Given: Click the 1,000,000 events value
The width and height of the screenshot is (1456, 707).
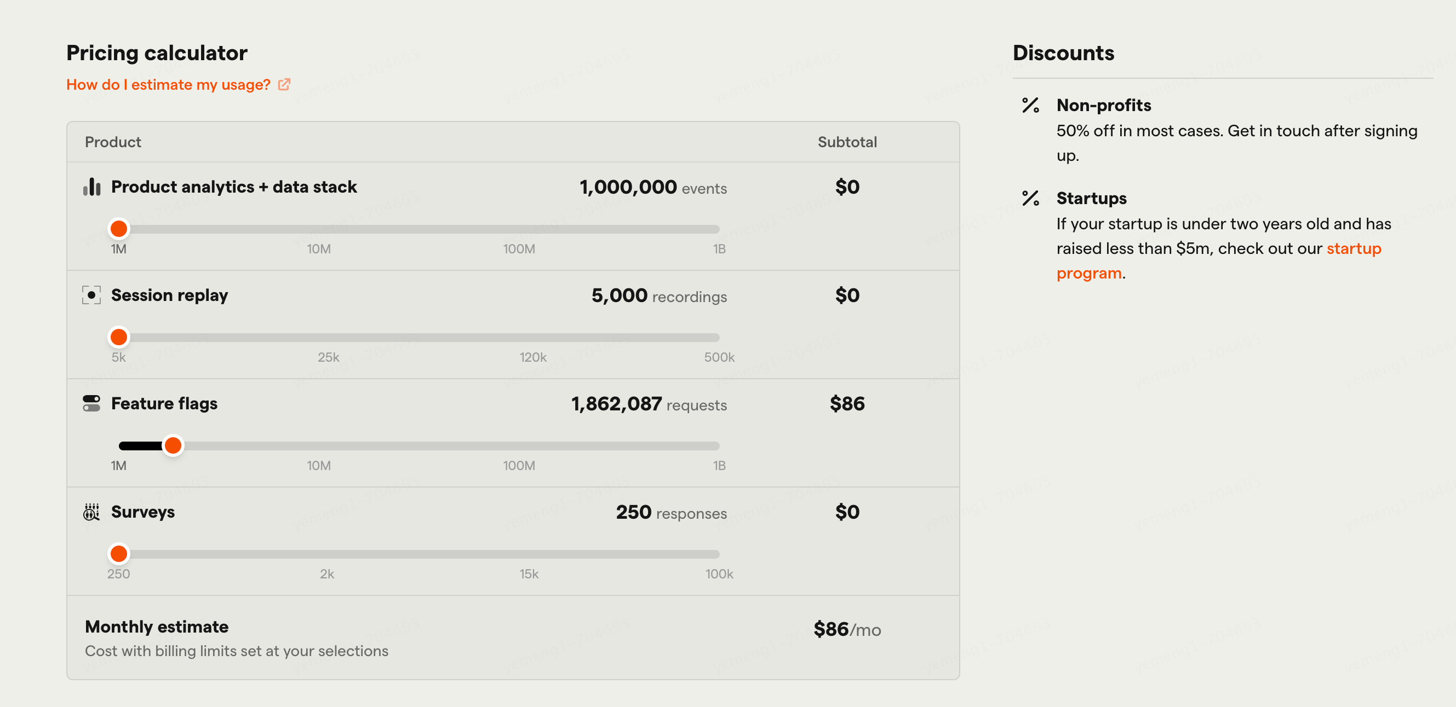Looking at the screenshot, I should pyautogui.click(x=628, y=188).
